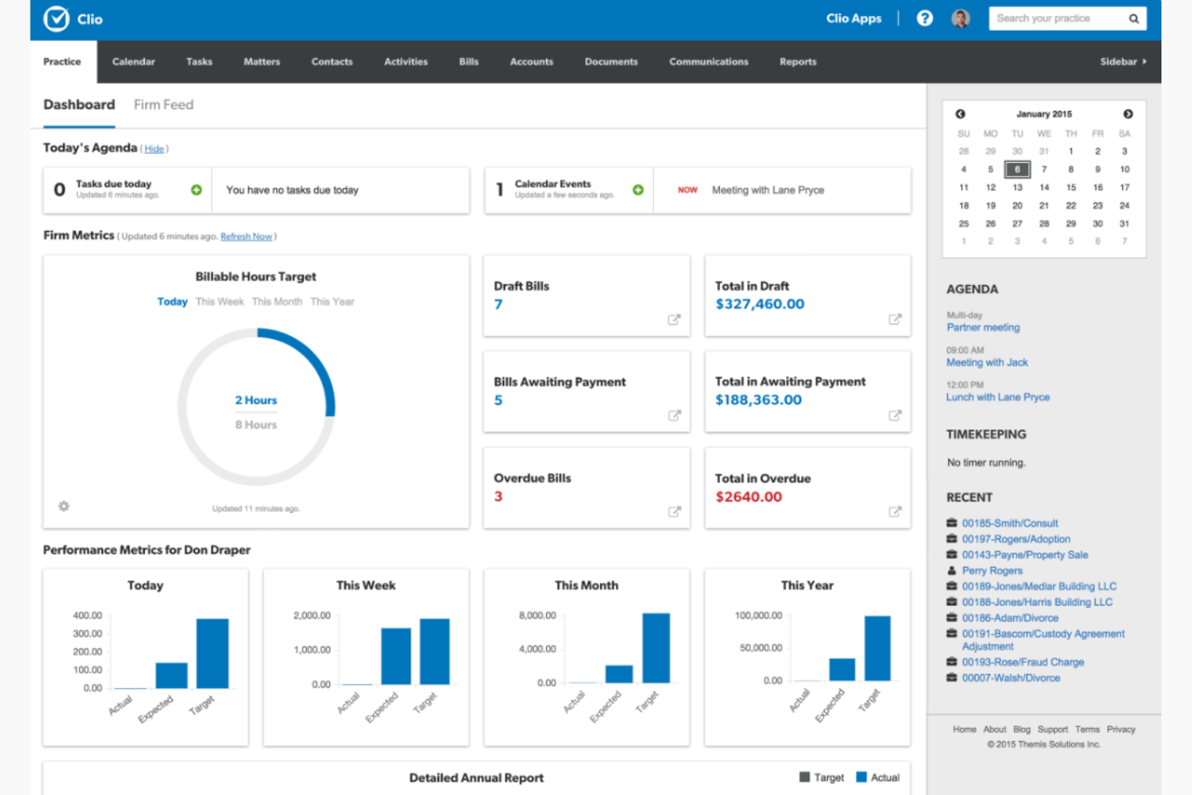Open Billable Hours Target settings gear
The width and height of the screenshot is (1192, 795).
coord(64,506)
